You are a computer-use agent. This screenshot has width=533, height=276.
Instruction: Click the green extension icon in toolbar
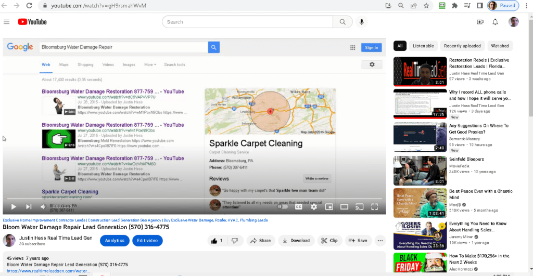pos(442,5)
